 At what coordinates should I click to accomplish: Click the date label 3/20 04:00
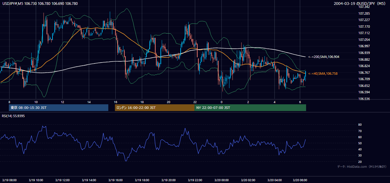point(275,180)
